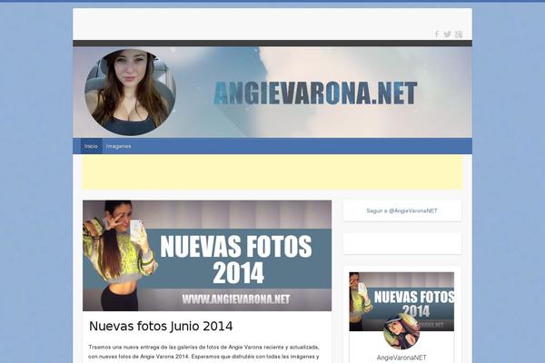545x363 pixels.
Task: Open the Facebook social icon
Action: pyautogui.click(x=436, y=34)
